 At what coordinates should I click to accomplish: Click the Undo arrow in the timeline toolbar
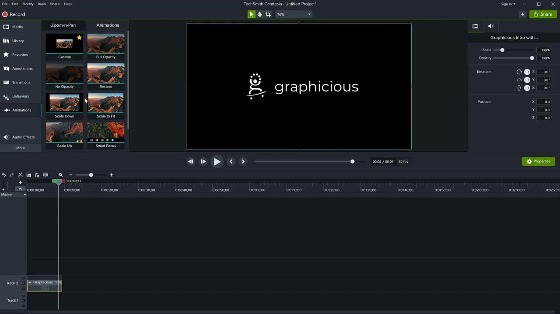[4, 175]
